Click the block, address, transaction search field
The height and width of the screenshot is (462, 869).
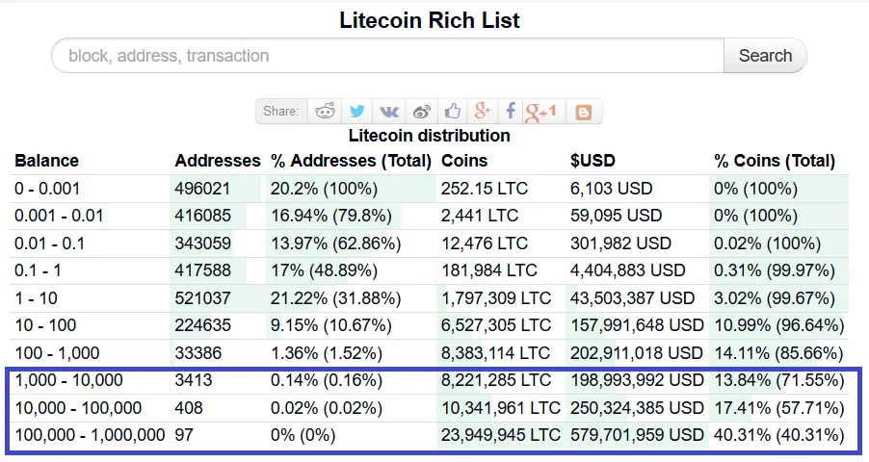tap(387, 56)
